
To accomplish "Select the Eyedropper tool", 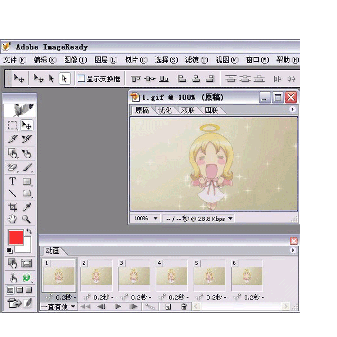I will (27, 207).
